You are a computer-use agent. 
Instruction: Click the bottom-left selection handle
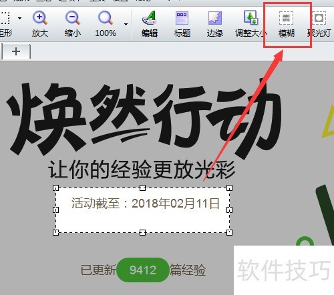[55, 232]
